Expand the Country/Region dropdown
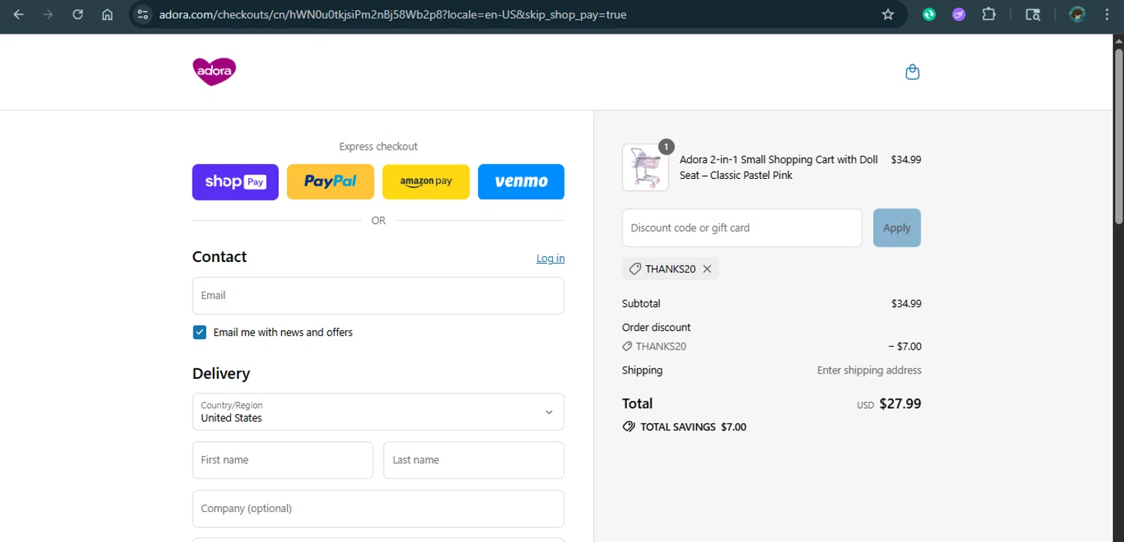Viewport: 1124px width, 542px height. 378,412
